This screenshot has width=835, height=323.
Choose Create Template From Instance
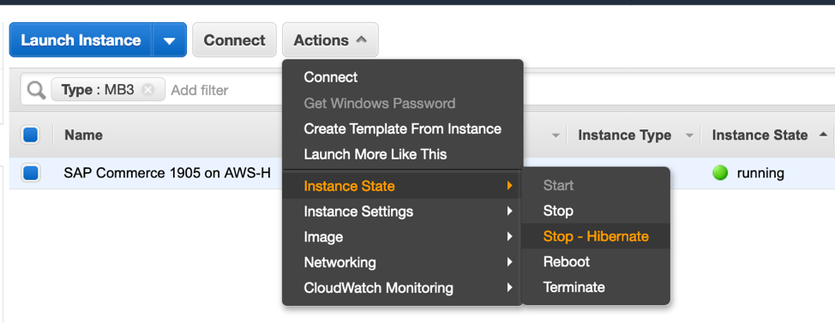click(403, 129)
